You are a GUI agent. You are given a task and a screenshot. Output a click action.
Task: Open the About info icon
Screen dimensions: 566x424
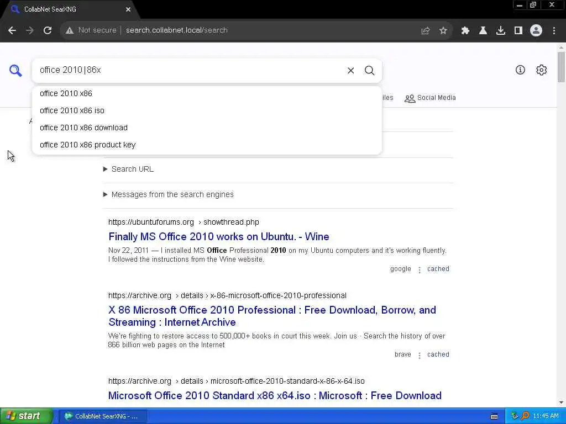tap(520, 70)
